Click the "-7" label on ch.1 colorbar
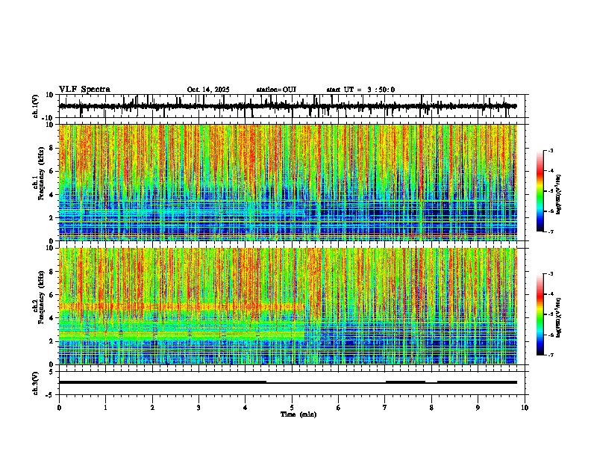591x457 pixels. coord(550,231)
